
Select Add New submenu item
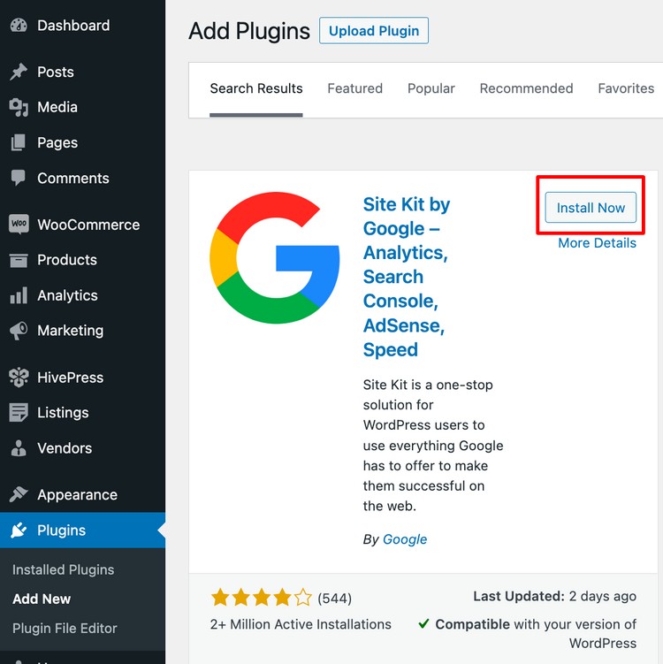click(42, 599)
